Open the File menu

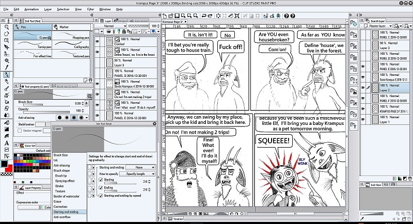[x=6, y=9]
